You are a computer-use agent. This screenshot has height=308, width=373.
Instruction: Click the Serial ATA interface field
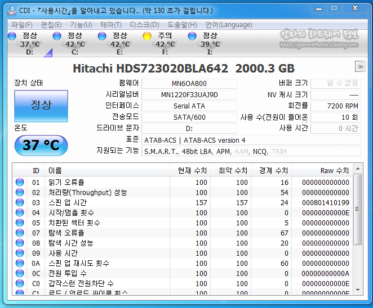(189, 106)
